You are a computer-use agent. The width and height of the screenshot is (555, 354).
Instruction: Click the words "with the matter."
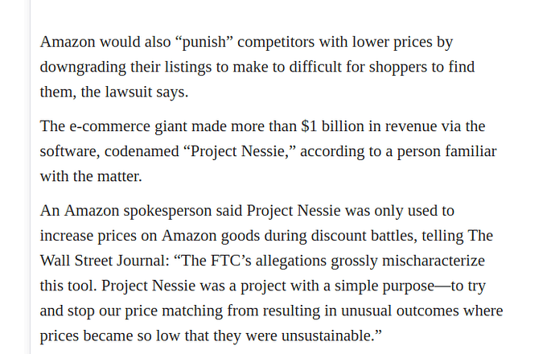click(91, 176)
